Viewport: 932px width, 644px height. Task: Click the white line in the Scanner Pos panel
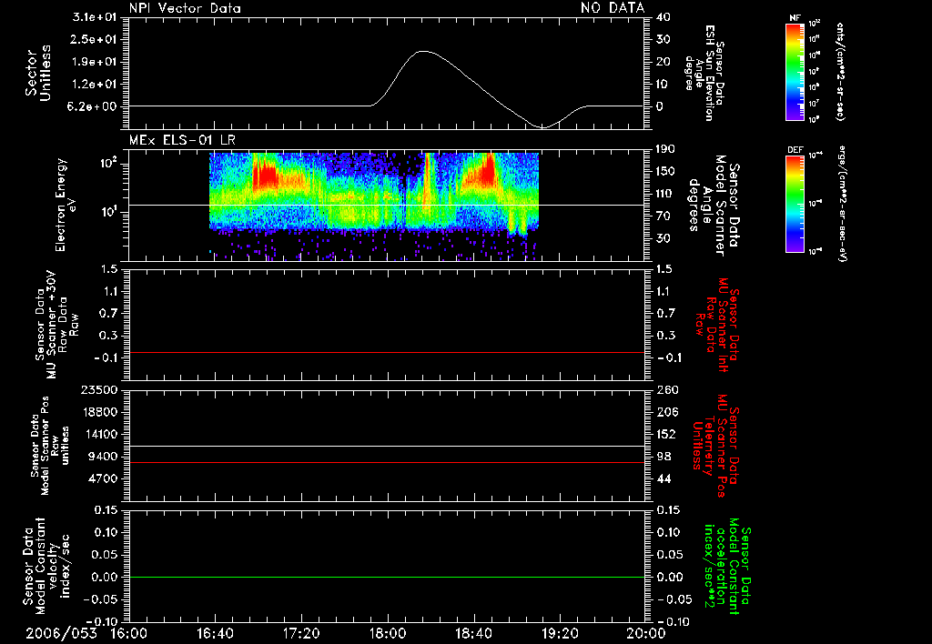tap(386, 447)
